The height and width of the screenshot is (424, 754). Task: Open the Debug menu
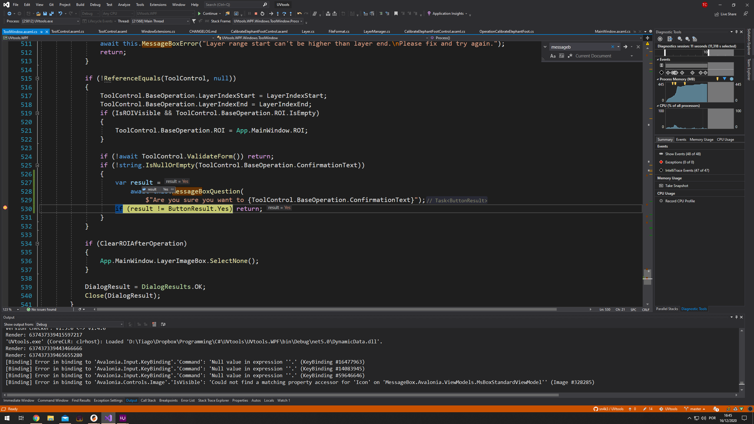pyautogui.click(x=95, y=4)
